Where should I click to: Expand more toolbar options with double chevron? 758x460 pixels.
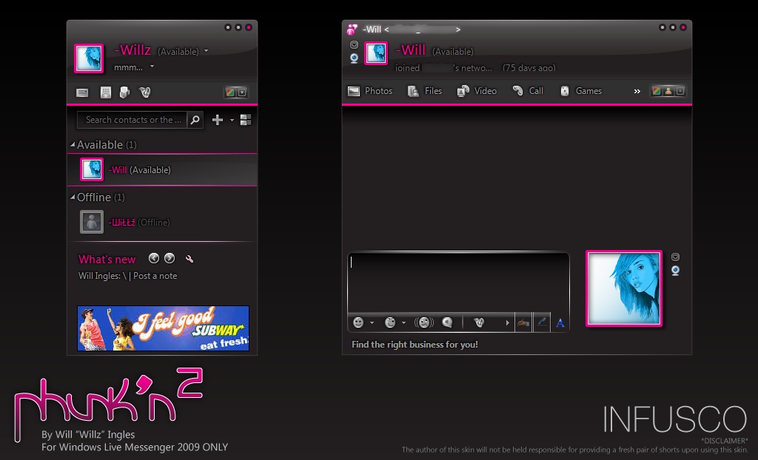637,91
